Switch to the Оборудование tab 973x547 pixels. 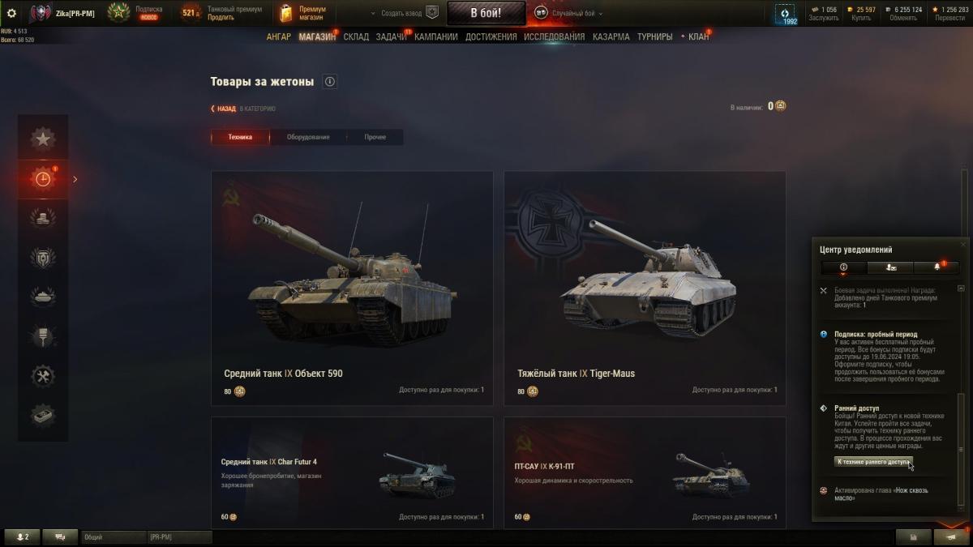[308, 137]
